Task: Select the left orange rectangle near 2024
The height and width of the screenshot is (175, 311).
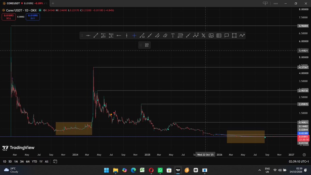Action: pyautogui.click(x=74, y=128)
